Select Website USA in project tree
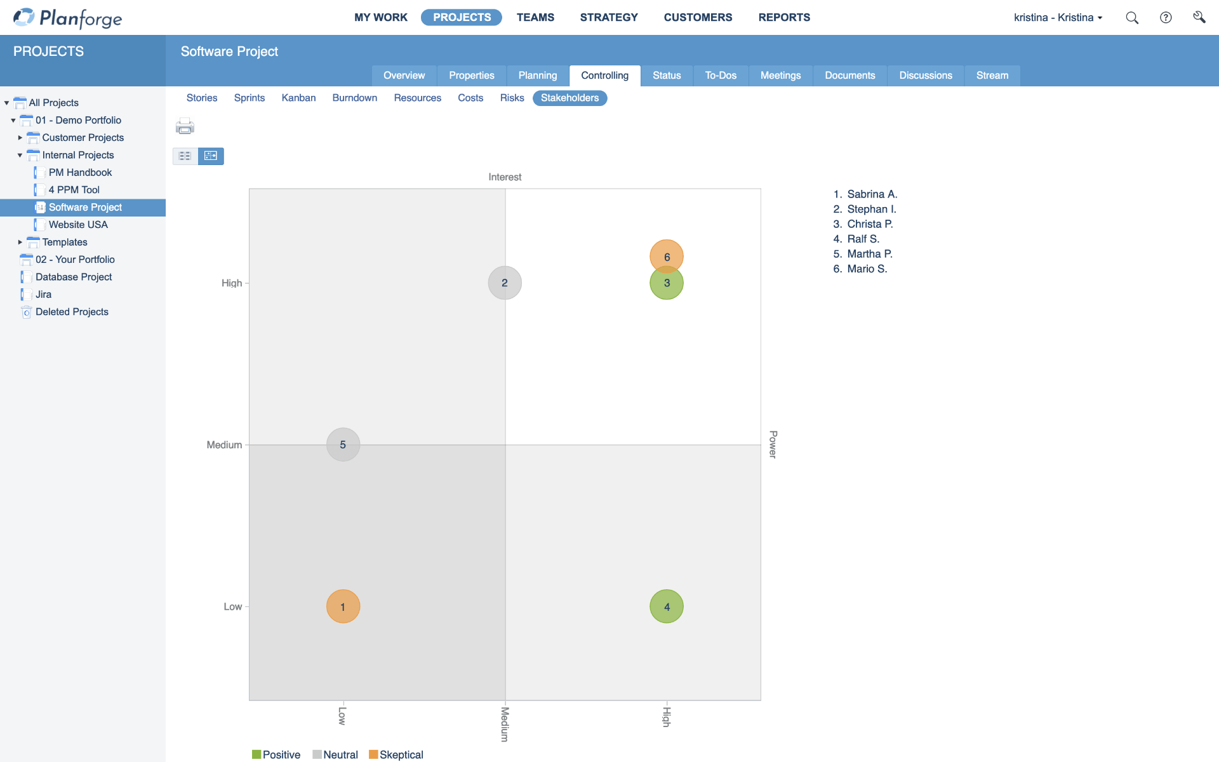 pyautogui.click(x=78, y=225)
